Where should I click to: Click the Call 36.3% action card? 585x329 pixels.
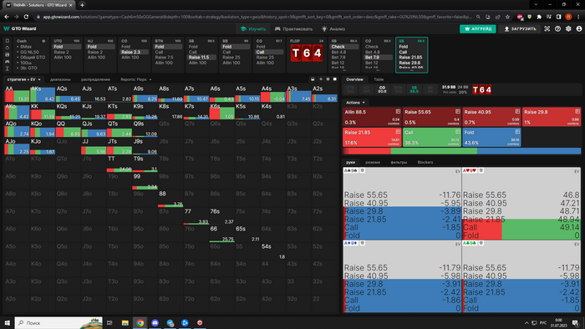click(x=432, y=137)
